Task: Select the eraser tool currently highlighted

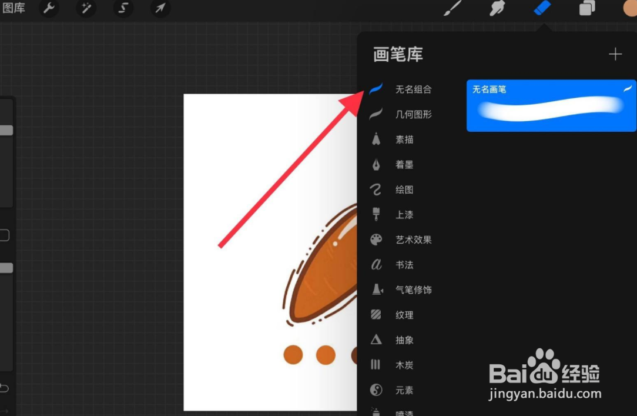Action: [x=542, y=8]
